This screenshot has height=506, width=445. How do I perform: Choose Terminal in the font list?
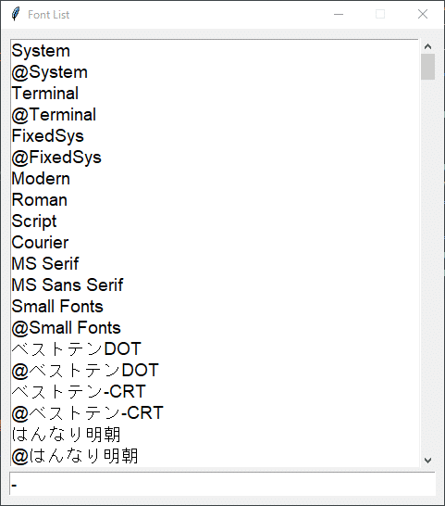pyautogui.click(x=215, y=94)
